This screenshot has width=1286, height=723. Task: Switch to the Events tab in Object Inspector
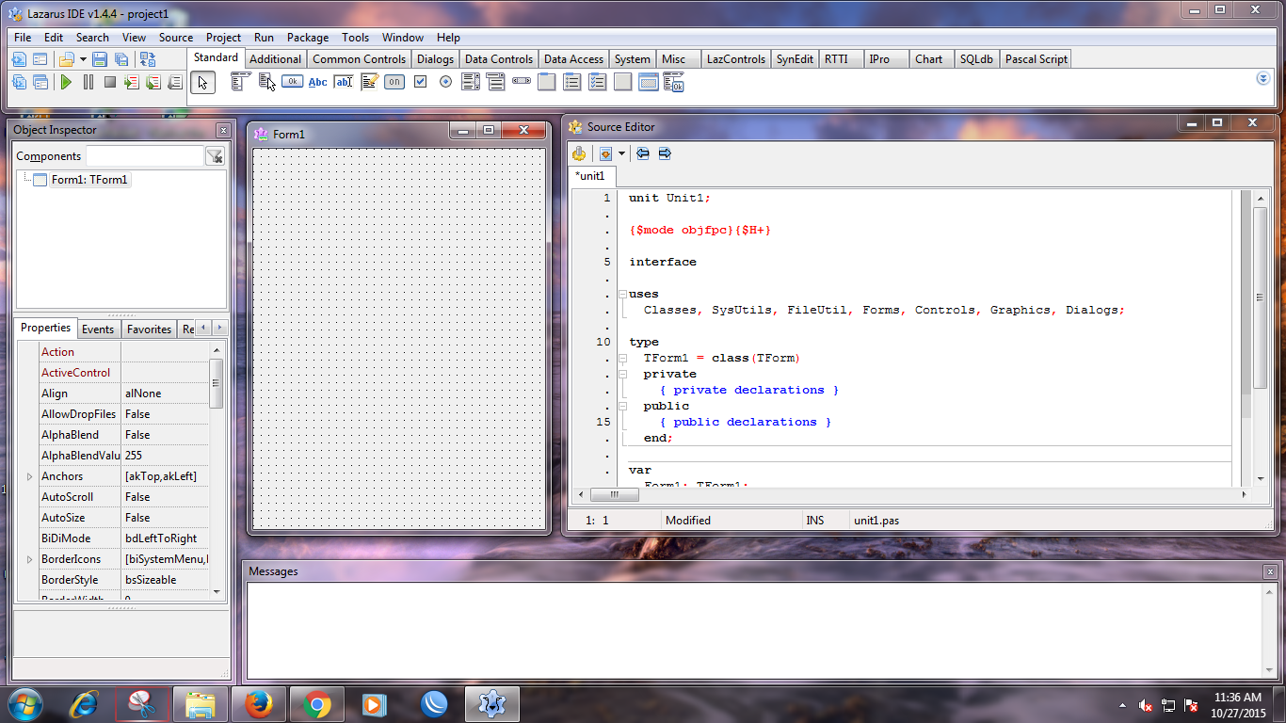[98, 329]
